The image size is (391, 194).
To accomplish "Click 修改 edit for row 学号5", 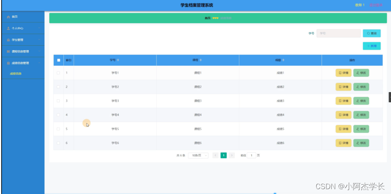I will tap(361, 129).
